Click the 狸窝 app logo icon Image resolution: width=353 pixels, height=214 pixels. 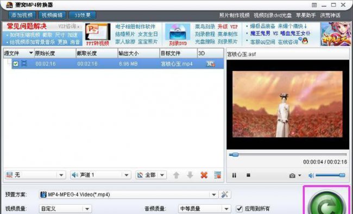pyautogui.click(x=9, y=5)
